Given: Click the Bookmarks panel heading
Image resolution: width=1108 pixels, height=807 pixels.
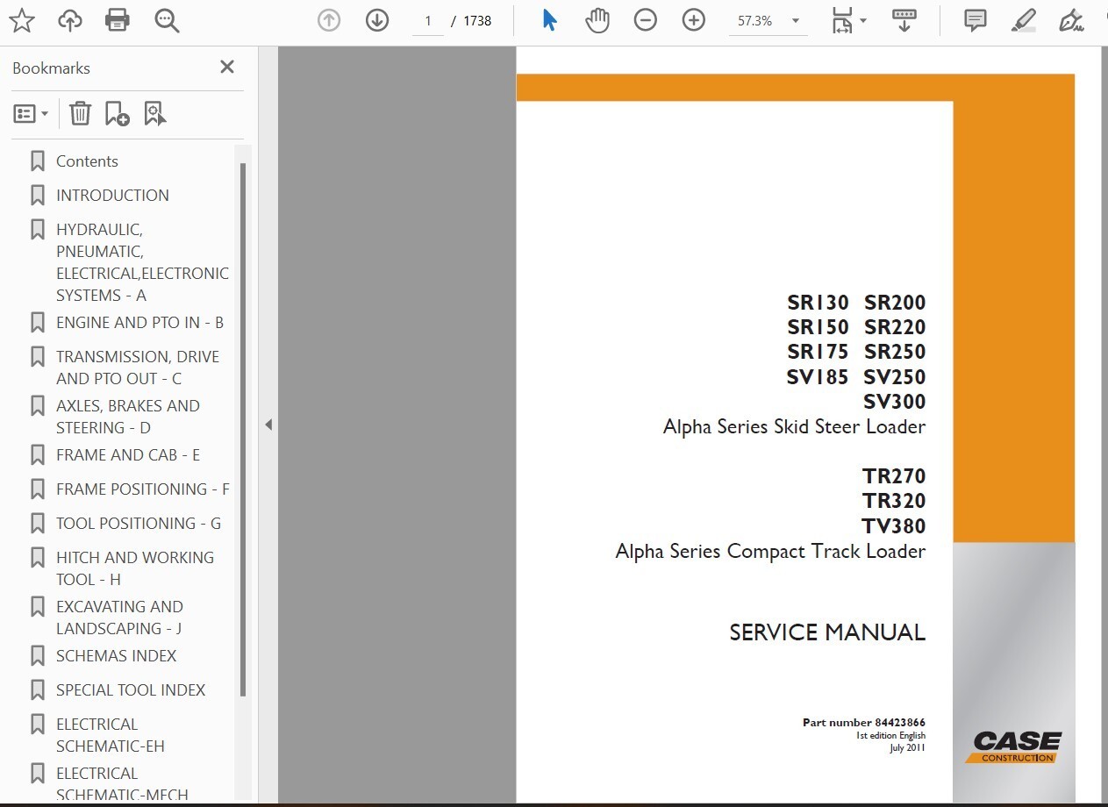Looking at the screenshot, I should tap(51, 68).
